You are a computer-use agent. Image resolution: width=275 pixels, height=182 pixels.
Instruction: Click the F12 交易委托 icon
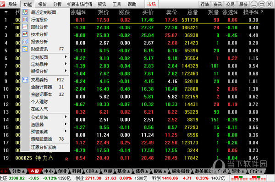(25, 80)
